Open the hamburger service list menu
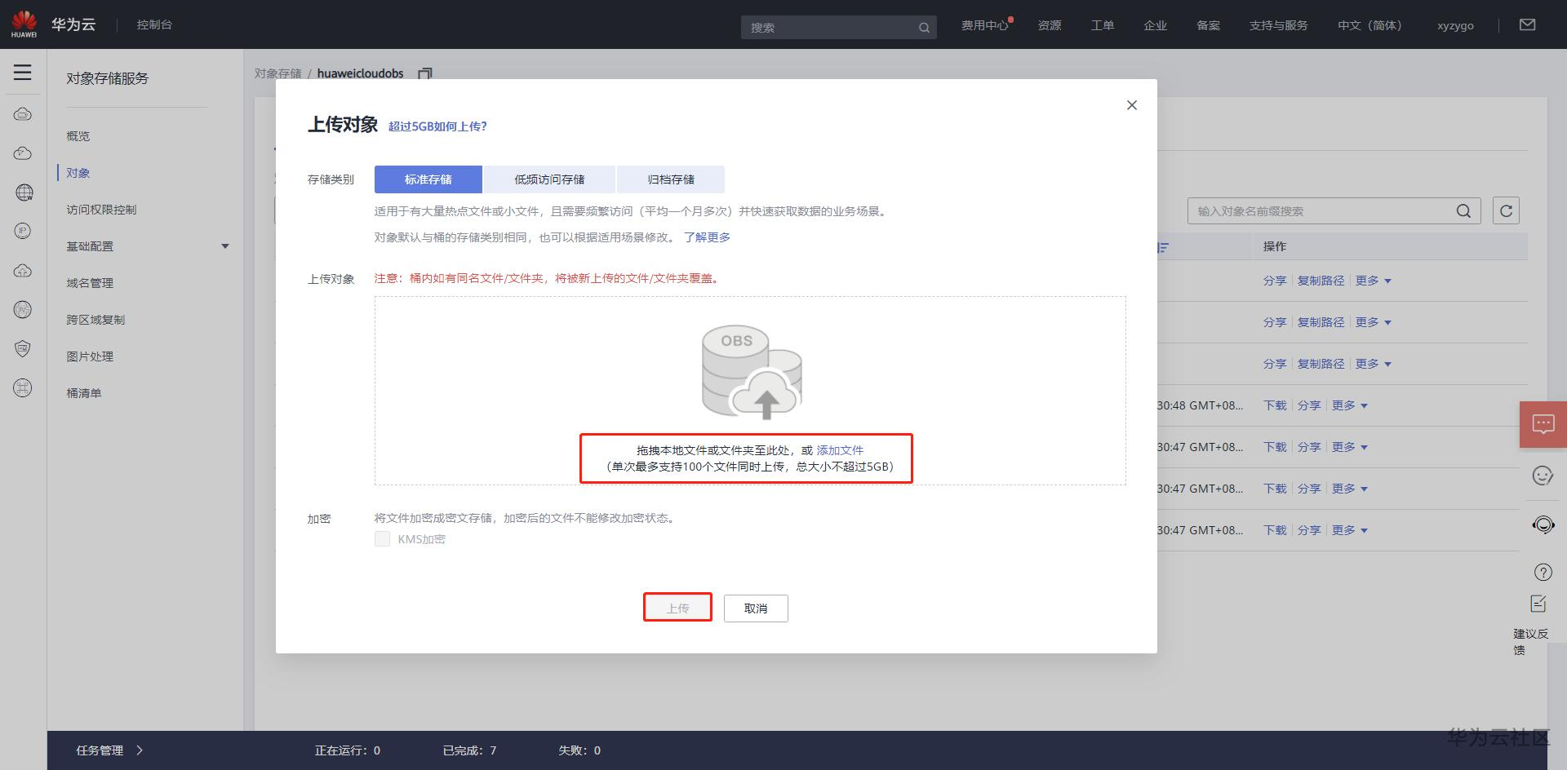Viewport: 1567px width, 770px height. pyautogui.click(x=23, y=73)
